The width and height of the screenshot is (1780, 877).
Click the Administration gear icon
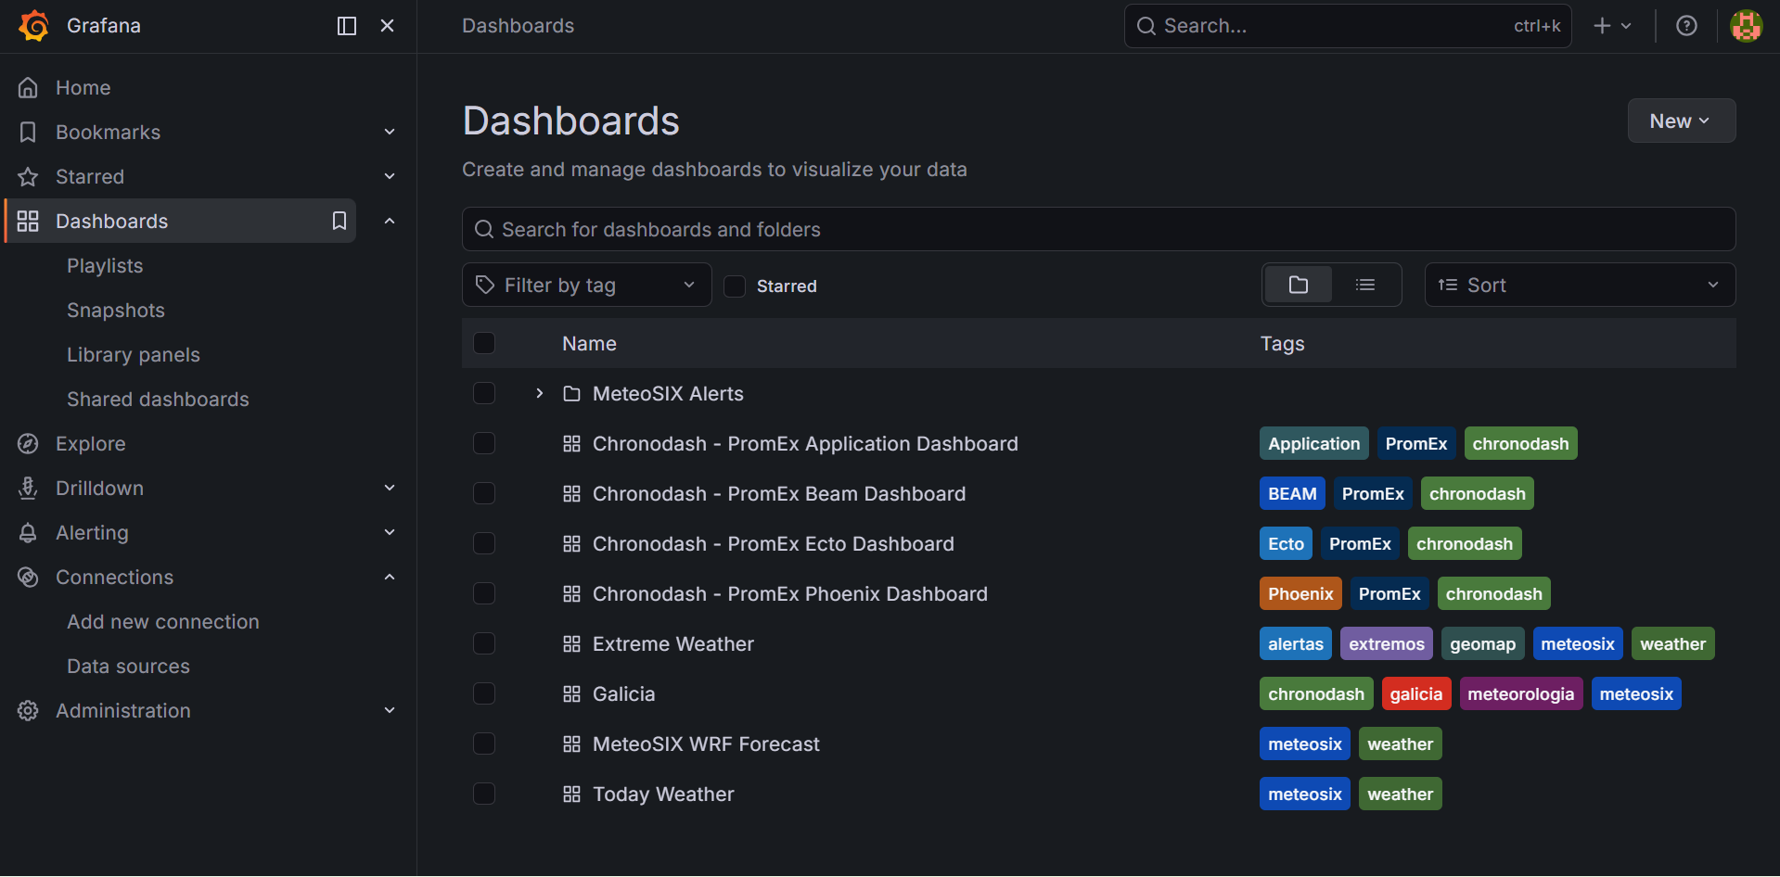click(x=28, y=711)
